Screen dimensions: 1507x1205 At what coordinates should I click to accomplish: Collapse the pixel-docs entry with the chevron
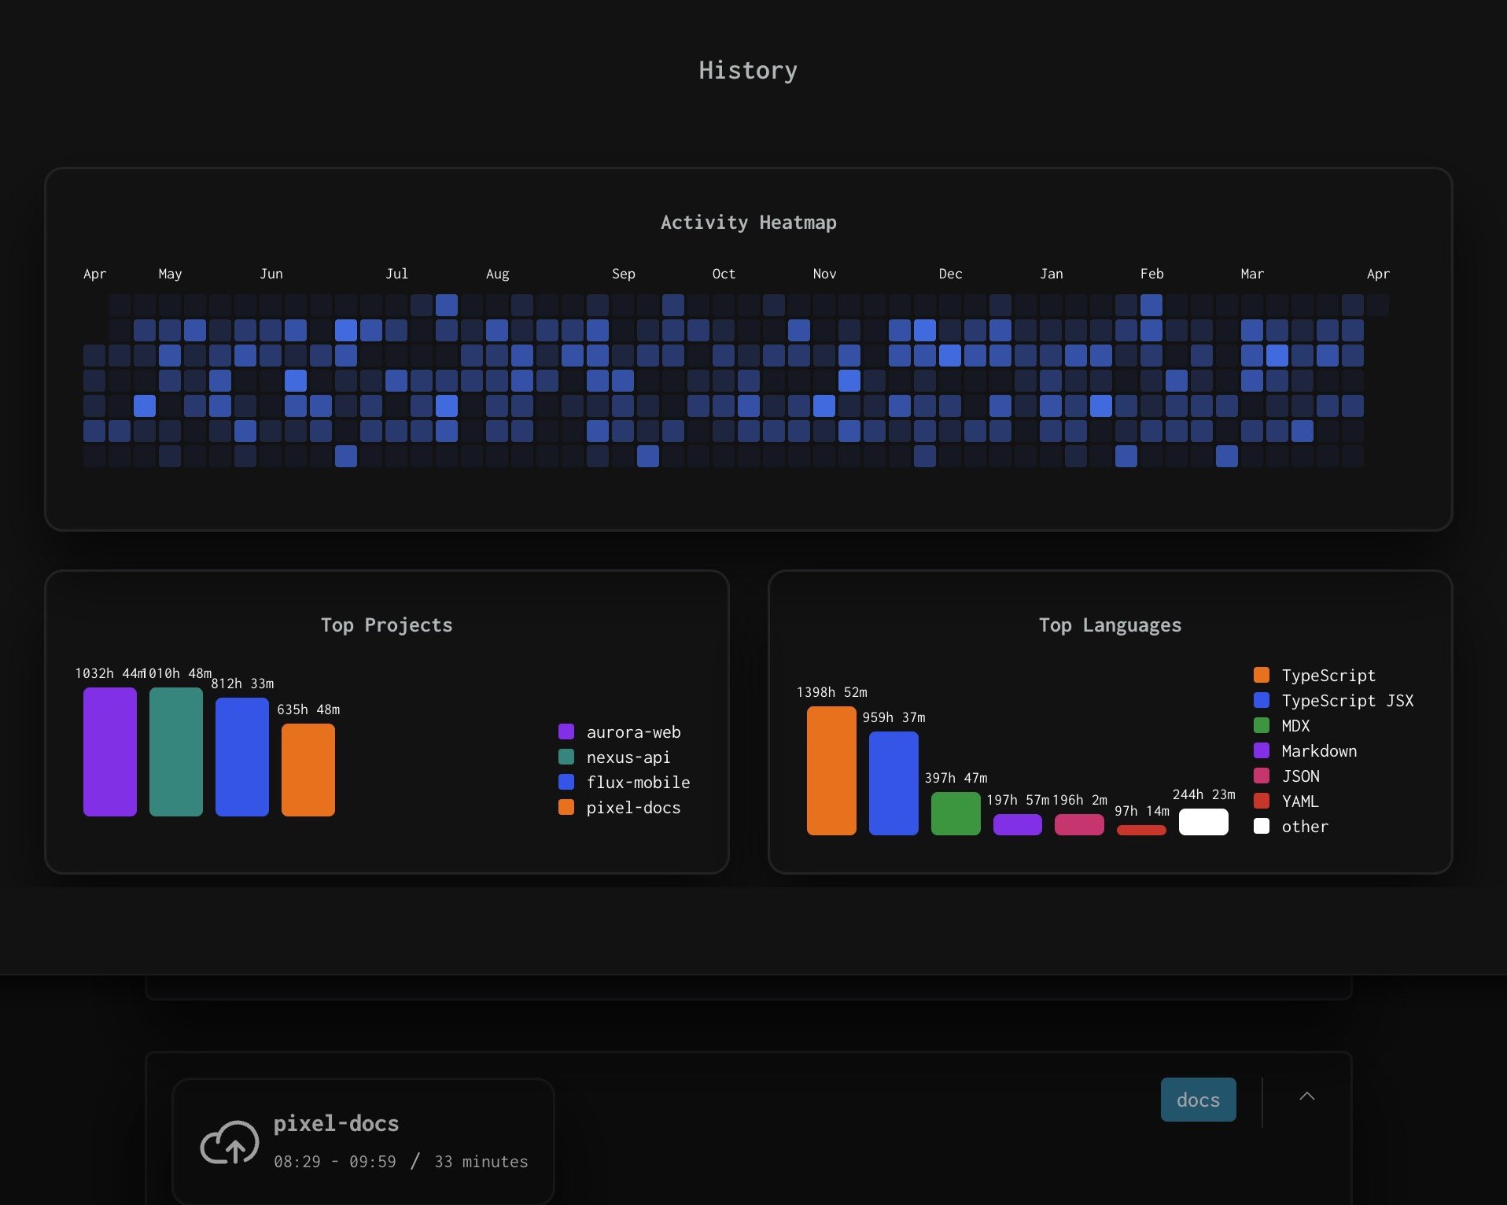[x=1306, y=1097]
